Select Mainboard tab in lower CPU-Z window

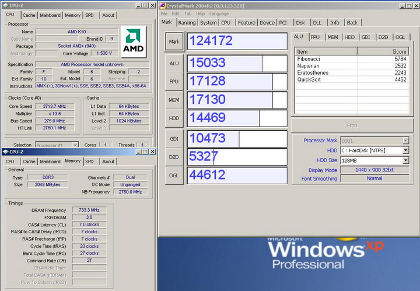[50, 162]
